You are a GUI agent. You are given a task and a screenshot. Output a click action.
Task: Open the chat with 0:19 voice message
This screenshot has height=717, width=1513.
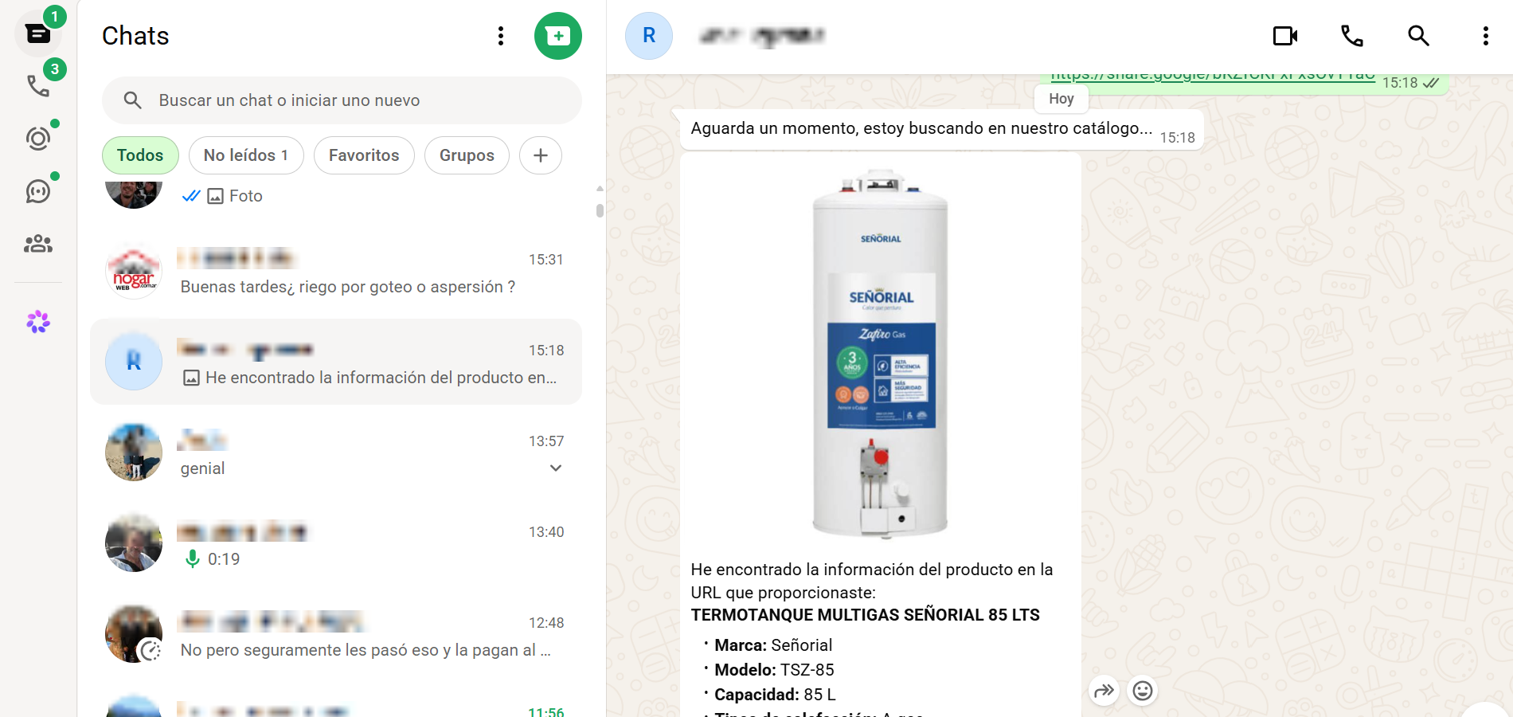point(336,543)
